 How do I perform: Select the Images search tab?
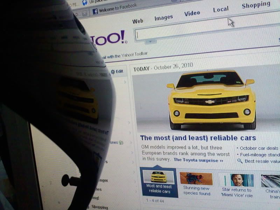click(163, 17)
